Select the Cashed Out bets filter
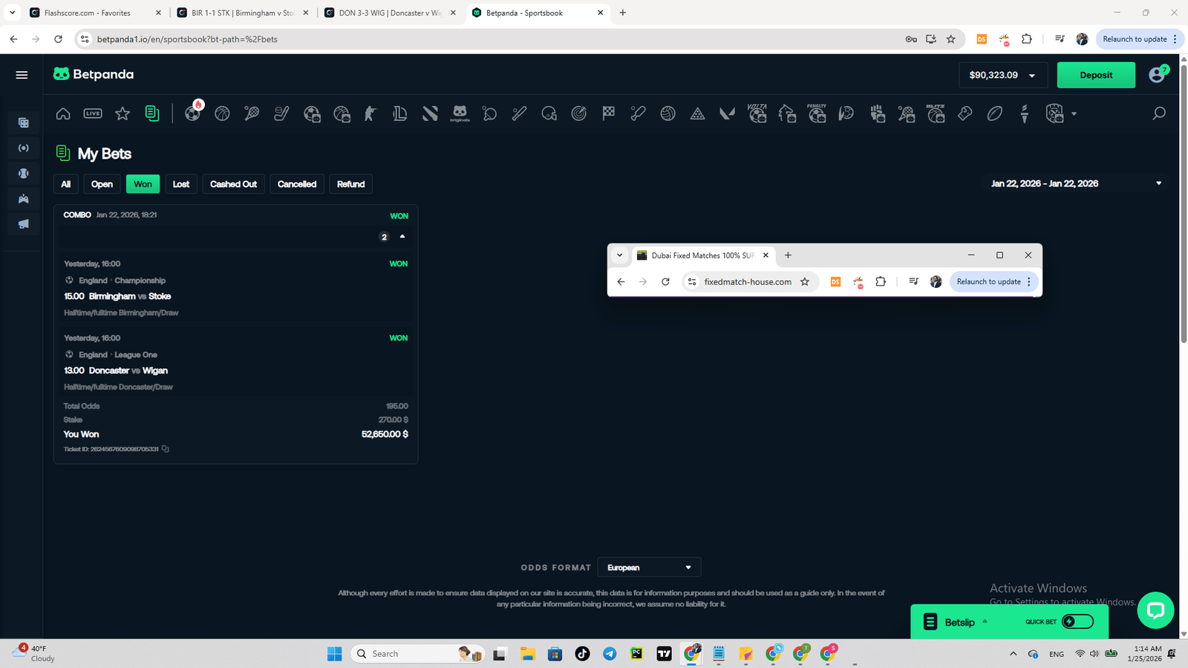This screenshot has height=668, width=1188. (x=233, y=184)
